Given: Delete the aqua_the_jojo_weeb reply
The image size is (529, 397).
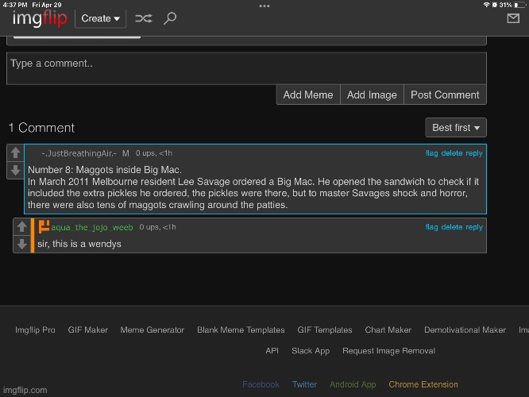Looking at the screenshot, I should (x=452, y=227).
